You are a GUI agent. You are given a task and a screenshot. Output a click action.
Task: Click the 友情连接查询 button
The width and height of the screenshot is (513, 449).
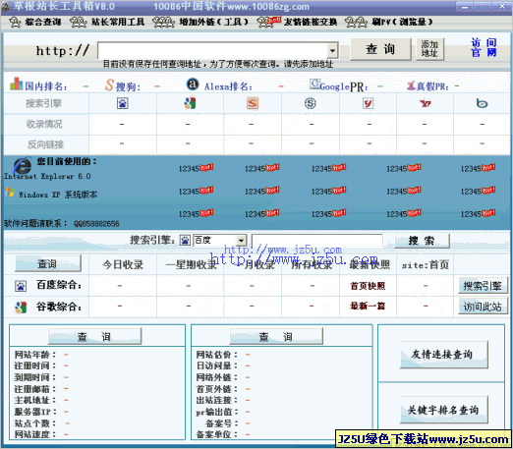pyautogui.click(x=444, y=354)
